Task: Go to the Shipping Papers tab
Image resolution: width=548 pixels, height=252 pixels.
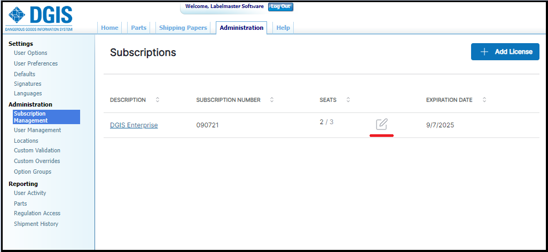Action: point(183,28)
